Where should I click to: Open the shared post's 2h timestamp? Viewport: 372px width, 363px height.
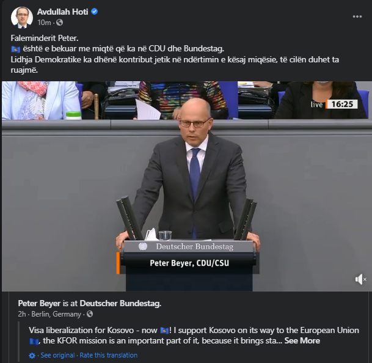coord(22,314)
